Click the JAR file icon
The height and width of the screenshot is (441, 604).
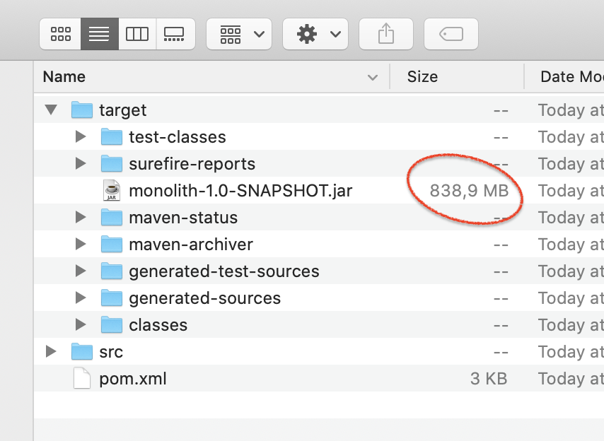click(112, 191)
